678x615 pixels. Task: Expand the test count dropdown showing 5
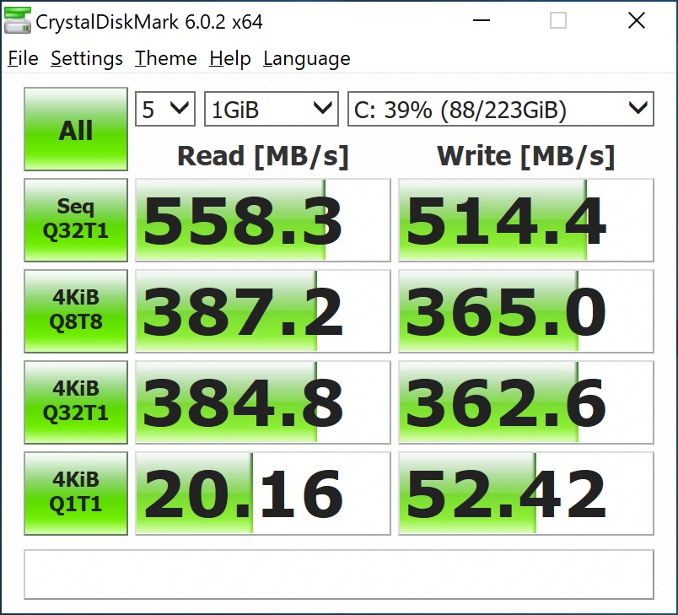tap(165, 109)
